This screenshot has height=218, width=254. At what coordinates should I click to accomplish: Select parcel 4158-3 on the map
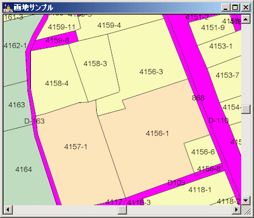(x=95, y=63)
